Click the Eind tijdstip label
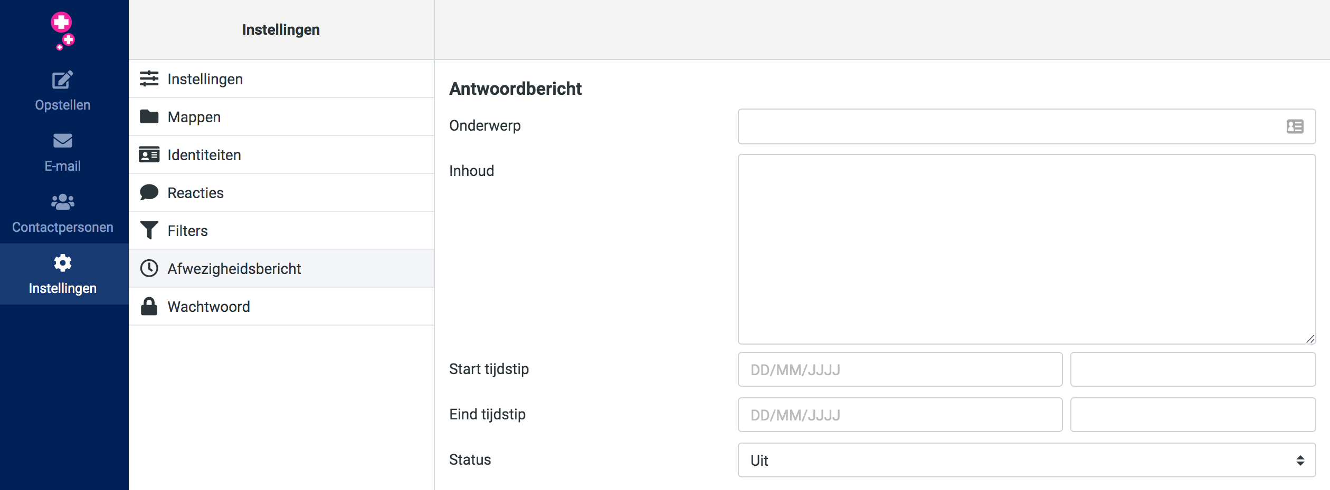The image size is (1330, 490). 487,414
